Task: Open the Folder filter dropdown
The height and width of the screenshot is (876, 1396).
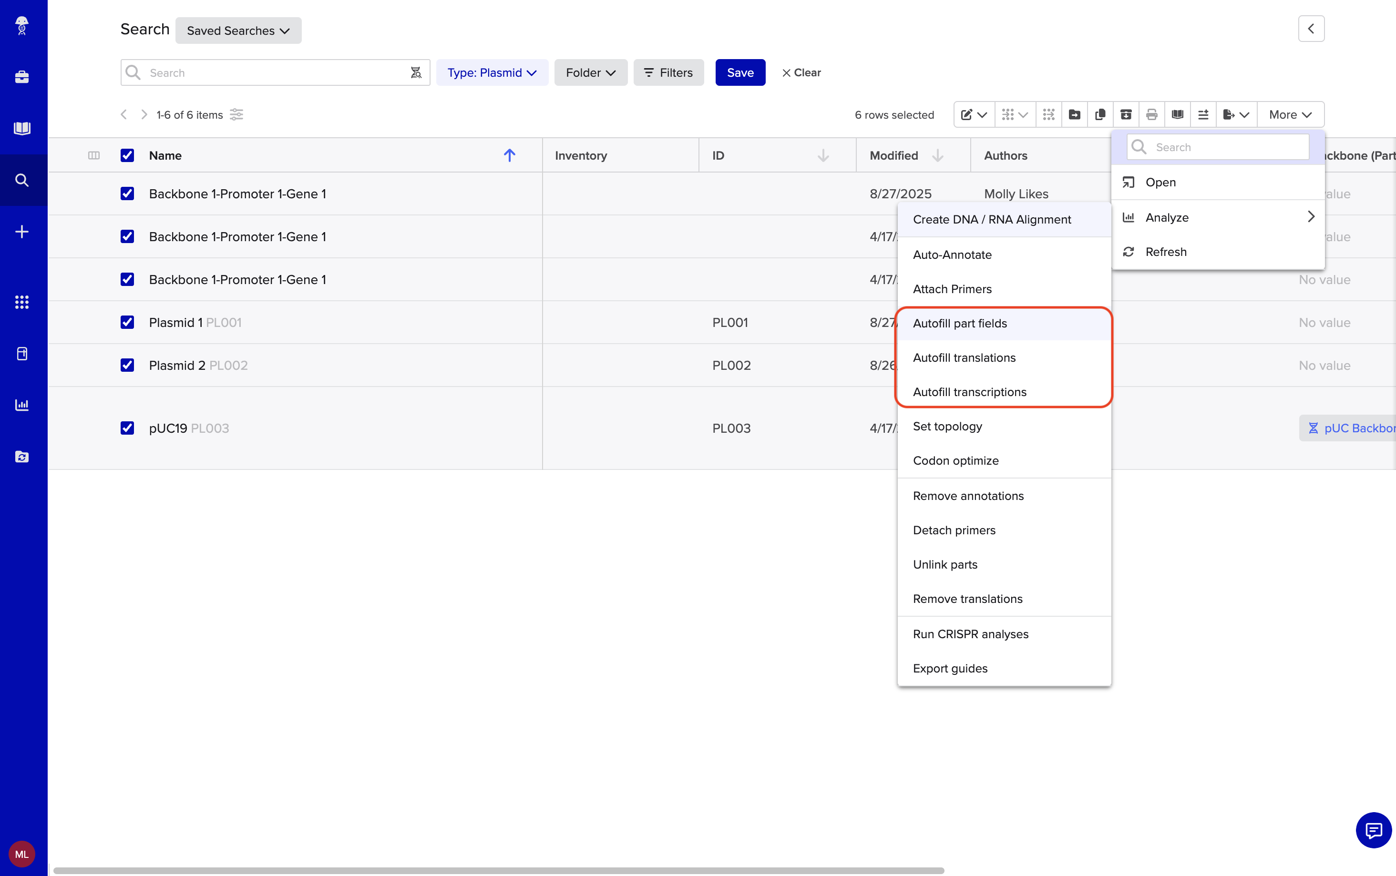Action: 590,73
